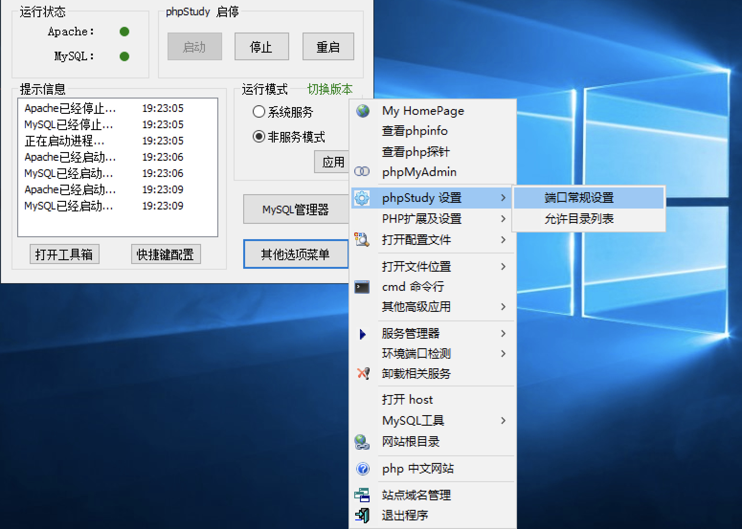
Task: Select 端口常规设置 in the submenu
Action: pos(589,198)
